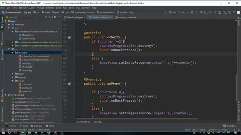Click the override gutter icon beside onPrev()

[69, 84]
